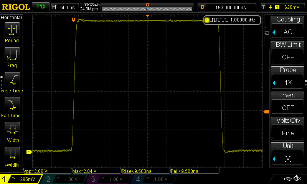The height and width of the screenshot is (184, 307).
Task: Click the waveform memory overview bar
Action: pos(147,7)
